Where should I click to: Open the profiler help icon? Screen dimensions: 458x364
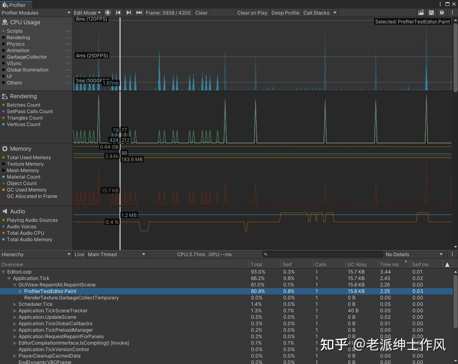pyautogui.click(x=442, y=13)
